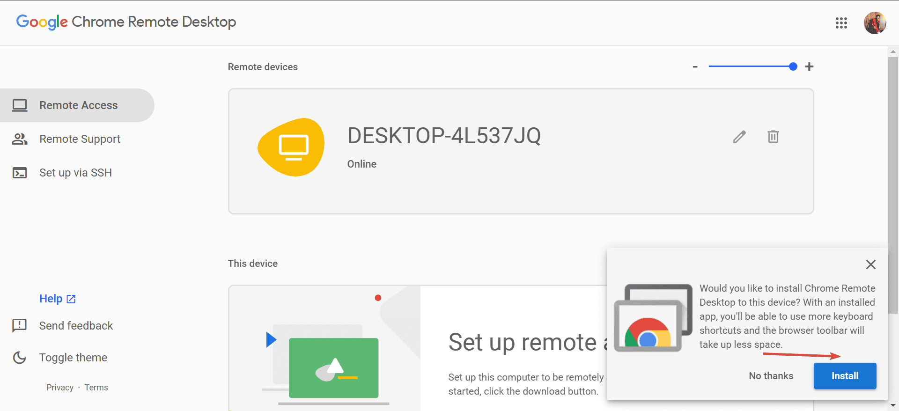899x411 pixels.
Task: Open Remote Support section
Action: pos(77,139)
